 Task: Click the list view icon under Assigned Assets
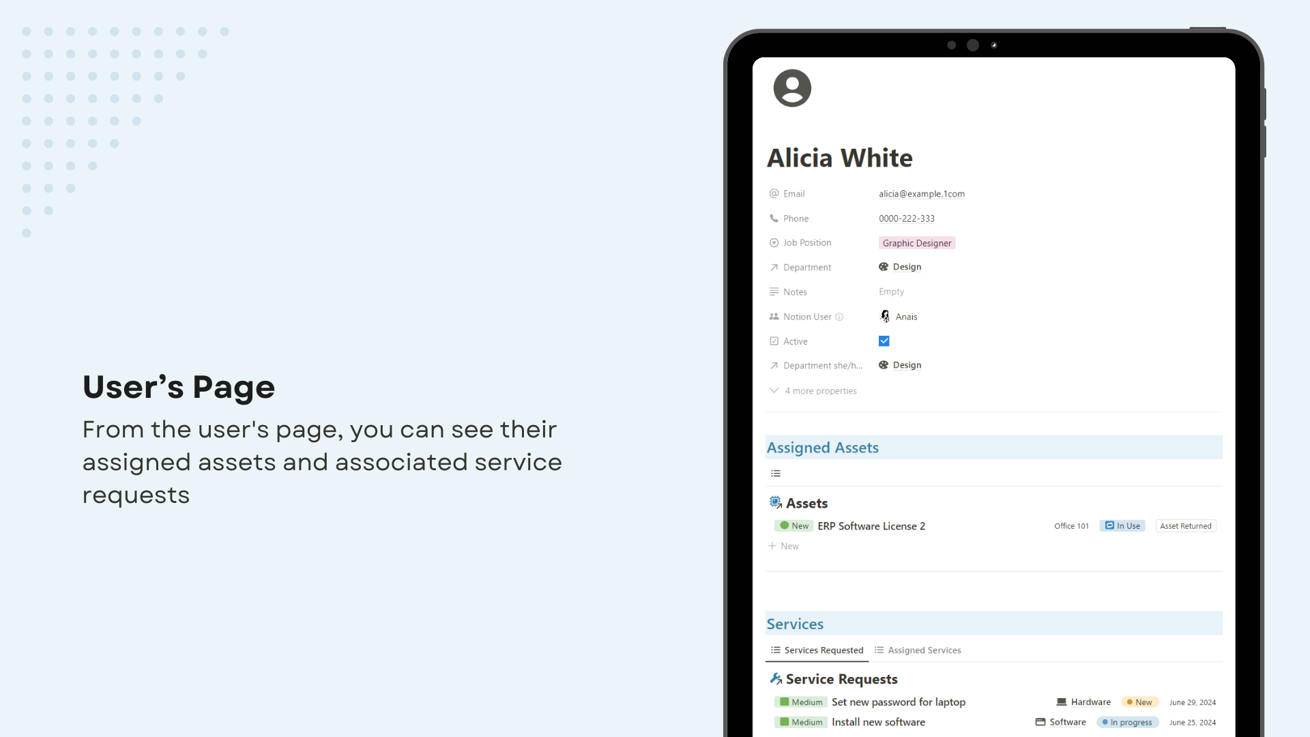(x=776, y=474)
